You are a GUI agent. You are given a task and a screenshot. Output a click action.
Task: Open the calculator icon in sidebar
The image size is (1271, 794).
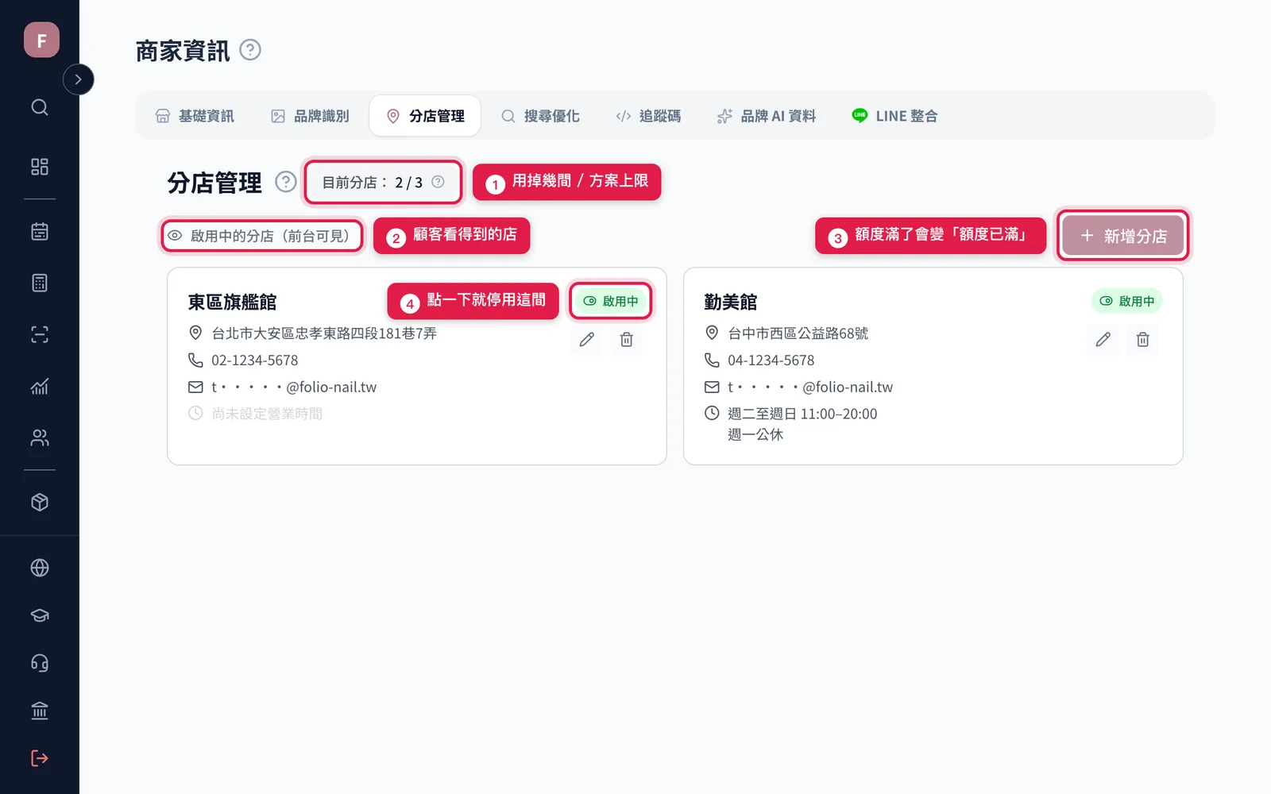[x=40, y=283]
